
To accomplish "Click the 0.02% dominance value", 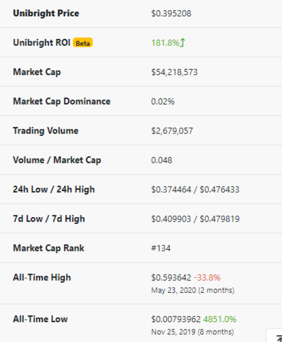I will (163, 102).
